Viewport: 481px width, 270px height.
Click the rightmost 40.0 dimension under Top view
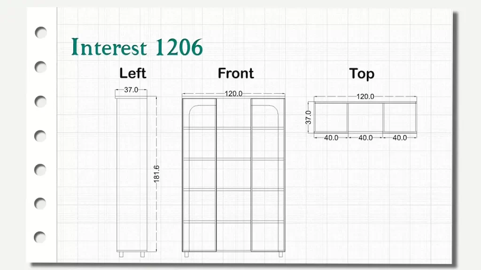400,138
